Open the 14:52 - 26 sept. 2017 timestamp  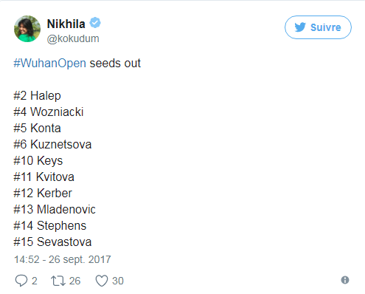[x=63, y=259]
